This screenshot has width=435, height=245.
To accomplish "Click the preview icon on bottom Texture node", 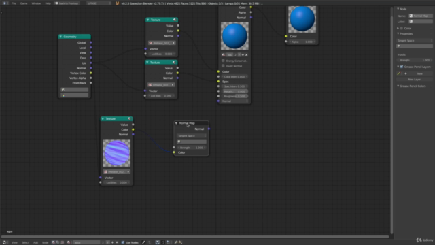I will (129, 118).
